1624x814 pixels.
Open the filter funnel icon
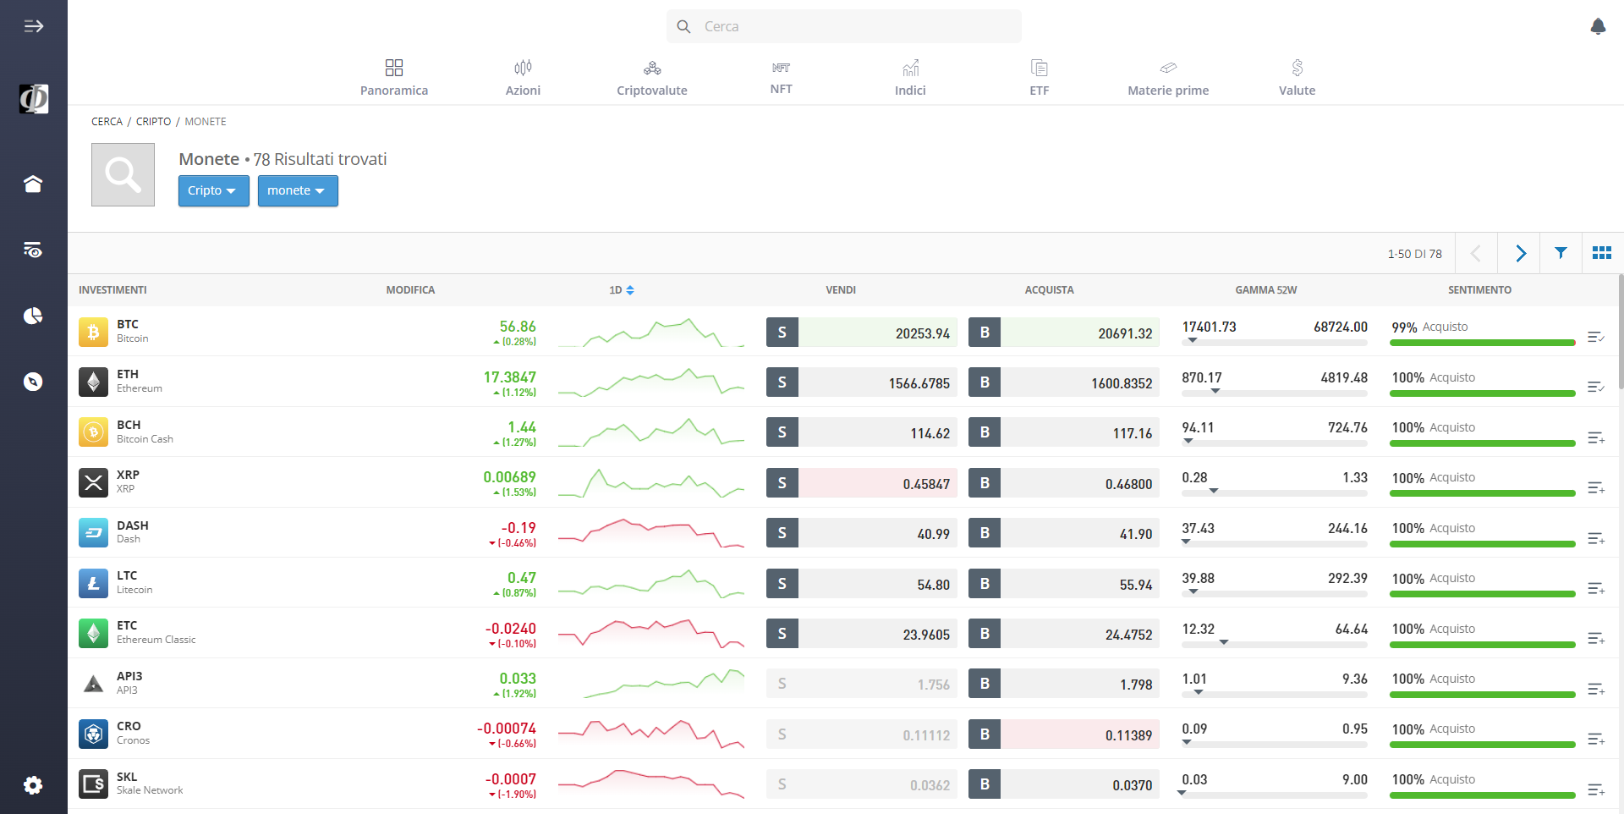[x=1561, y=253]
